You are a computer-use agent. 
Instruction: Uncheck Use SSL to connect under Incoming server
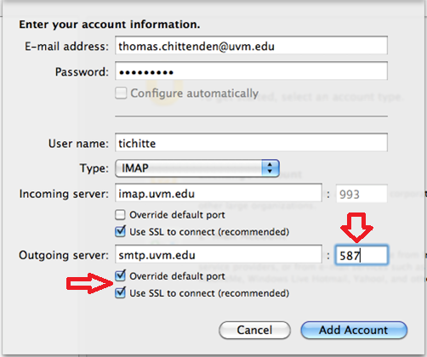pyautogui.click(x=120, y=231)
